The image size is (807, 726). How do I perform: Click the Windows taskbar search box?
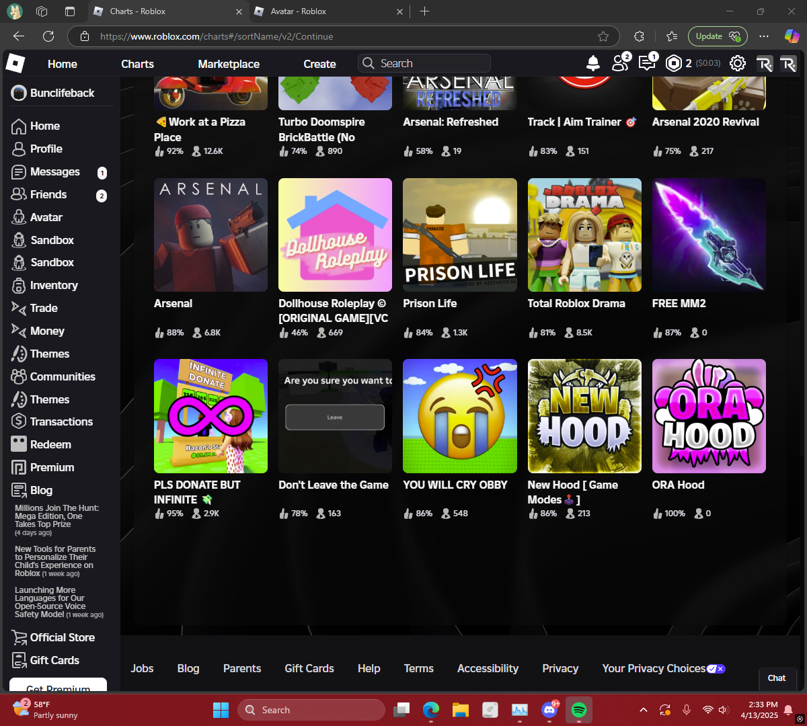pyautogui.click(x=311, y=710)
